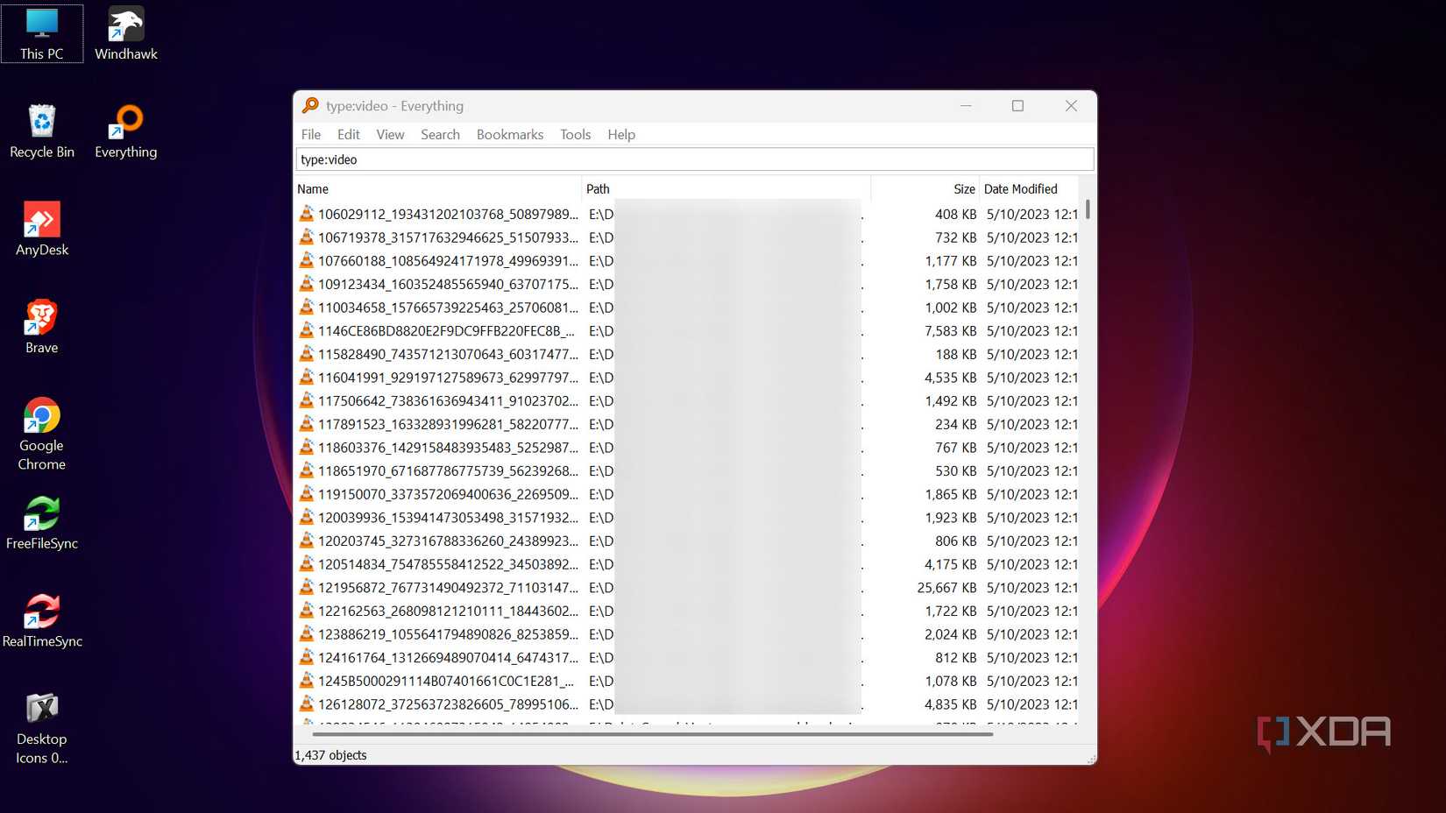Screen dimensions: 1446x813
Task: Open the Help menu
Action: coord(621,134)
